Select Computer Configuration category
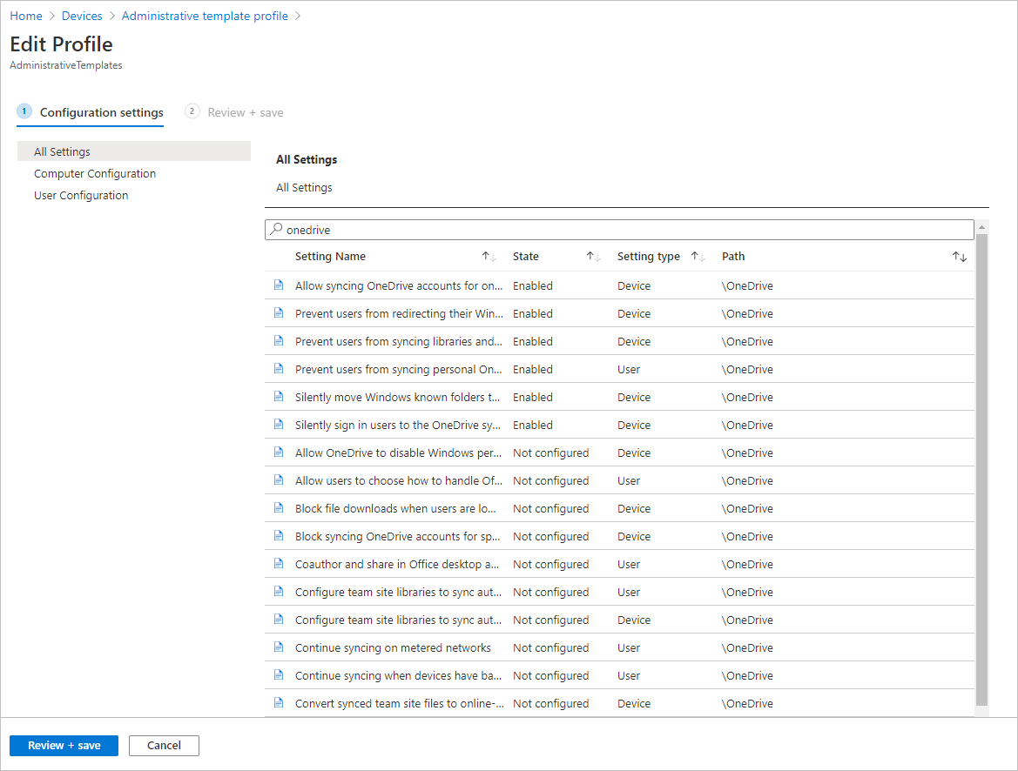 (95, 173)
